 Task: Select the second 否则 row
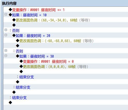click(66, 51)
